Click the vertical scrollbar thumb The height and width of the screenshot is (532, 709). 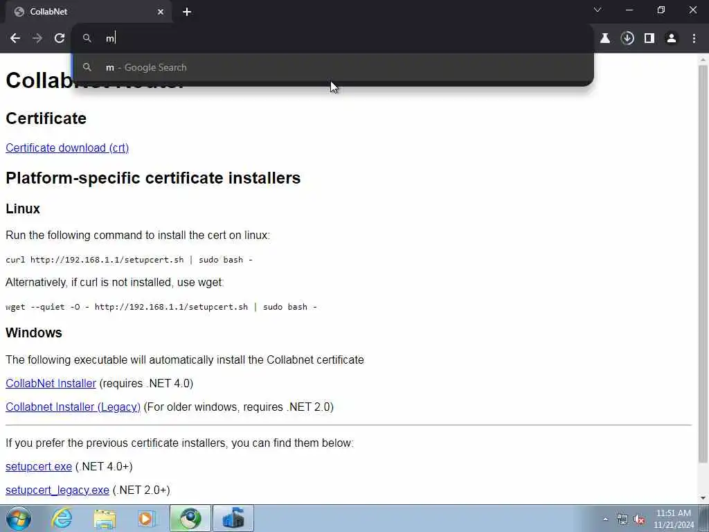click(x=703, y=264)
